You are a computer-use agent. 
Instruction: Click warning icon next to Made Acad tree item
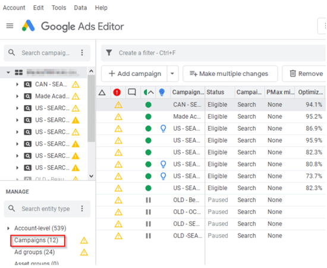click(76, 96)
